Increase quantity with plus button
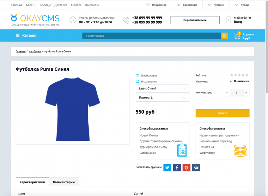This screenshot has width=268, height=196. [246, 93]
